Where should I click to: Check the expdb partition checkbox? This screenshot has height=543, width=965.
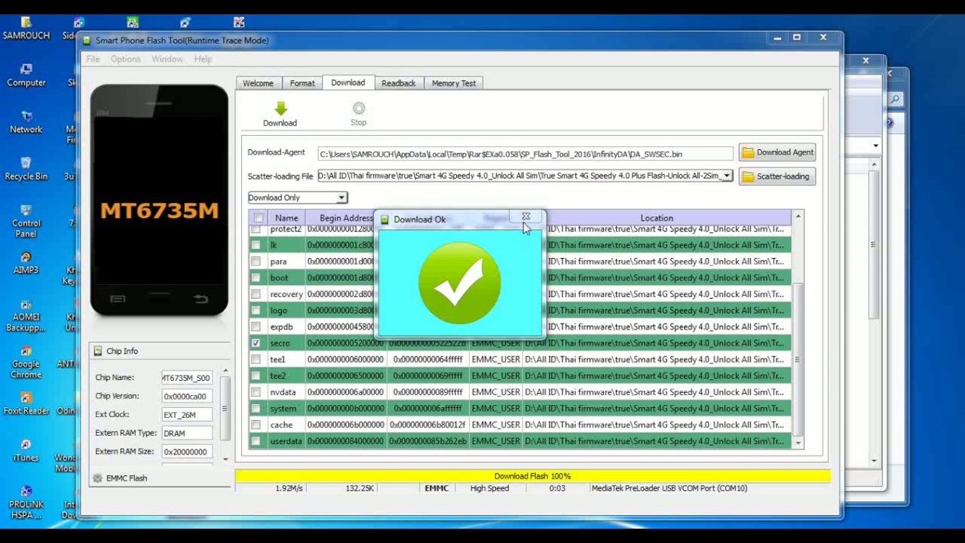[x=256, y=327]
